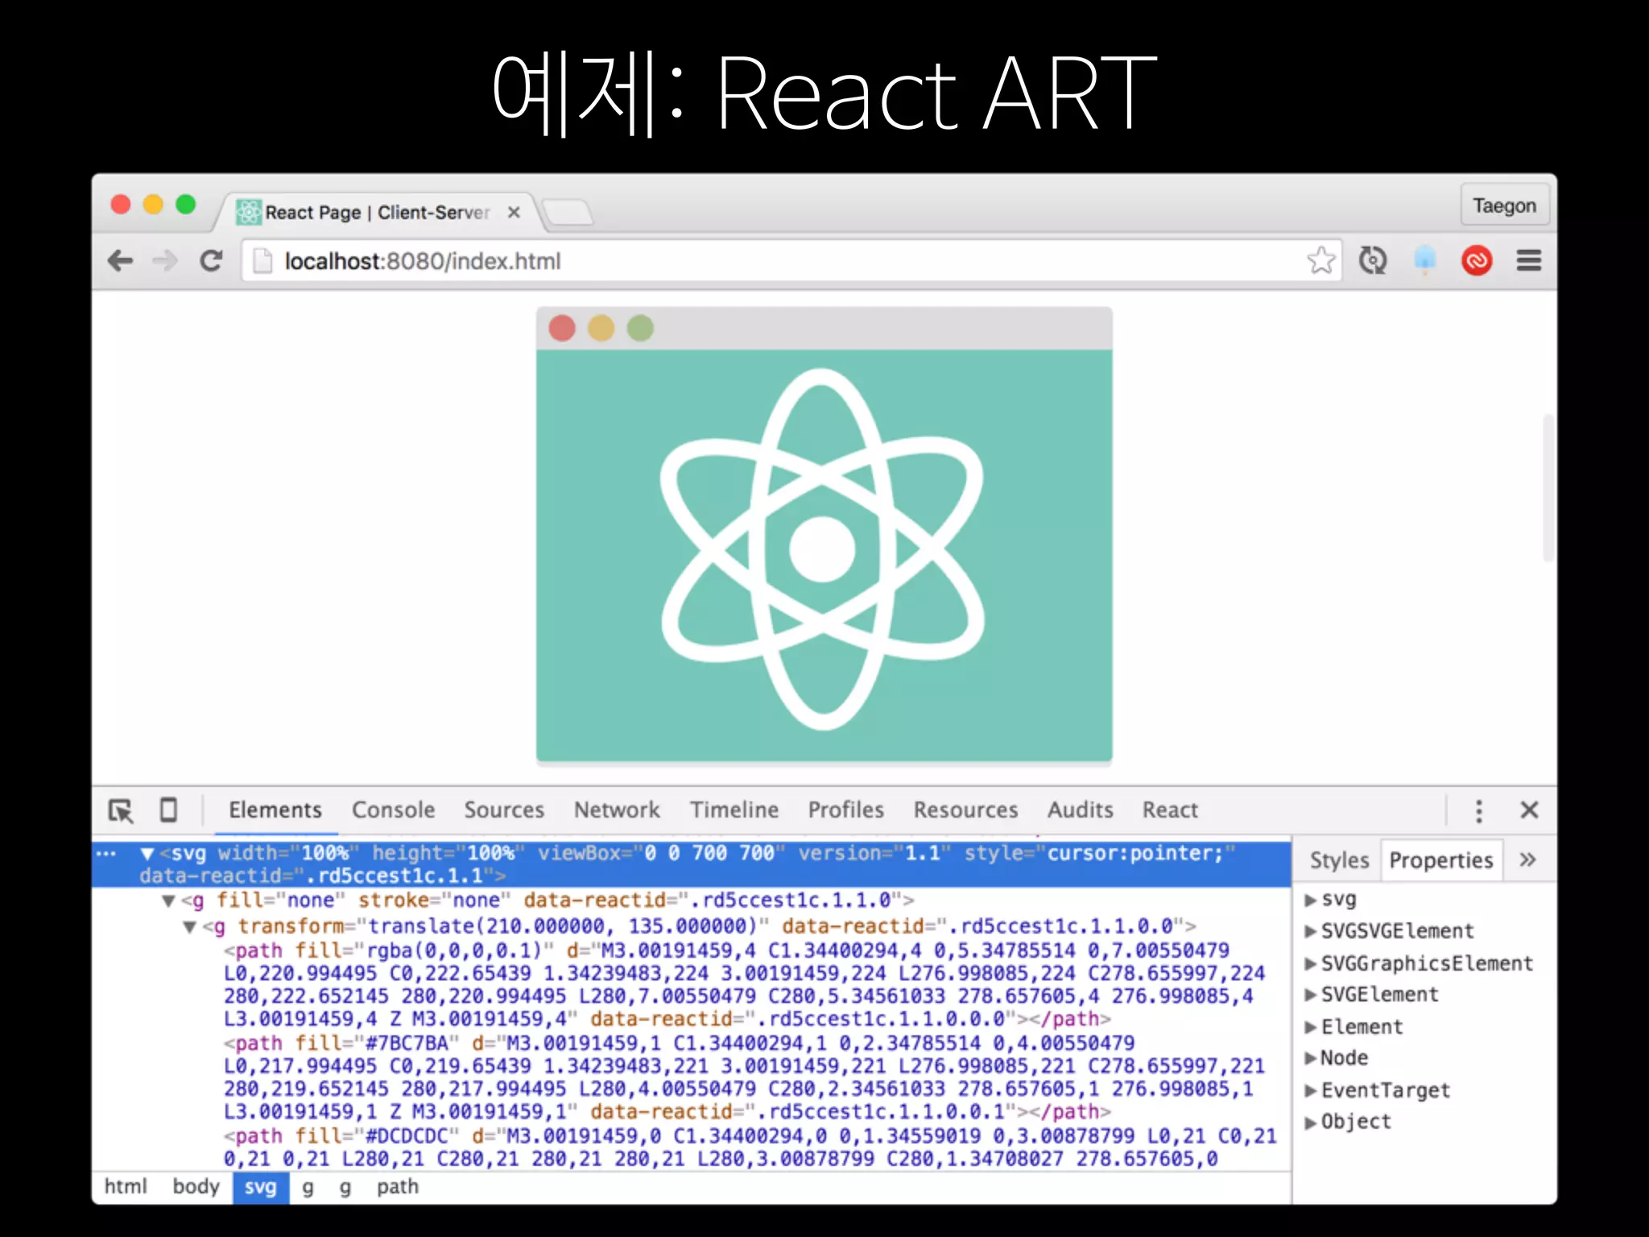This screenshot has height=1237, width=1649.
Task: Close the DevTools panel
Action: (x=1529, y=810)
